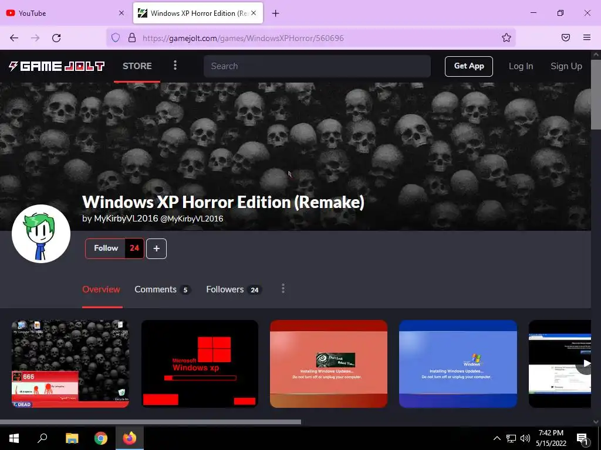The width and height of the screenshot is (601, 450).
Task: Open the Log In link
Action: point(521,66)
